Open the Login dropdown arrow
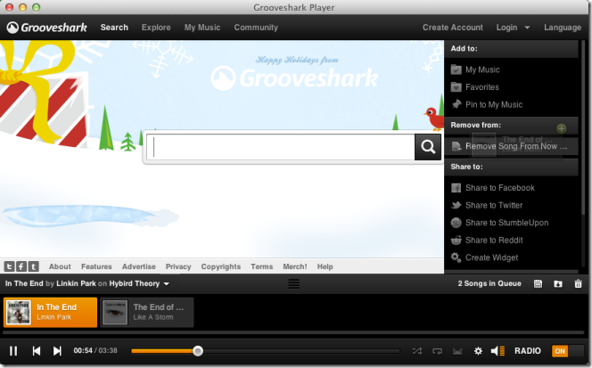 (x=528, y=28)
